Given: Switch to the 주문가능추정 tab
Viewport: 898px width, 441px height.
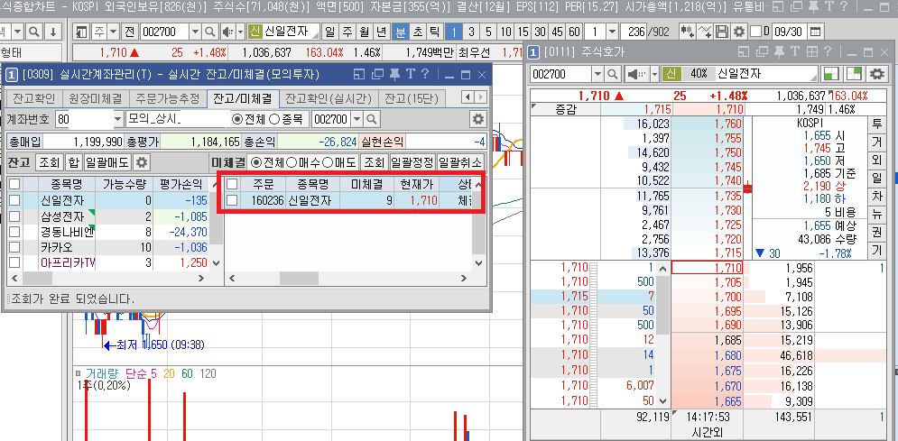Looking at the screenshot, I should pos(168,97).
